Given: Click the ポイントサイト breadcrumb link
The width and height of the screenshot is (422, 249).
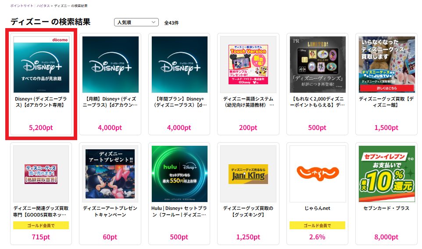Looking at the screenshot, I should pos(22,6).
